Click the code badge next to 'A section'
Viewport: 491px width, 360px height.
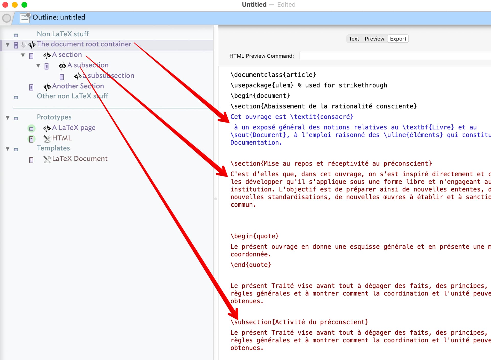47,55
